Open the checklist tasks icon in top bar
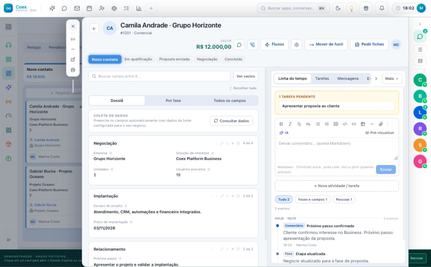 click(x=127, y=8)
